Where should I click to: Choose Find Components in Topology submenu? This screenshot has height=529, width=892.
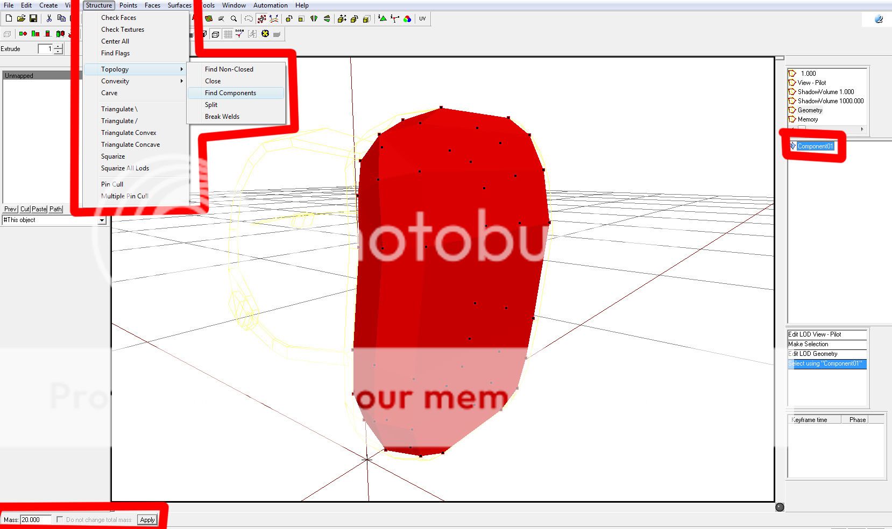click(230, 93)
